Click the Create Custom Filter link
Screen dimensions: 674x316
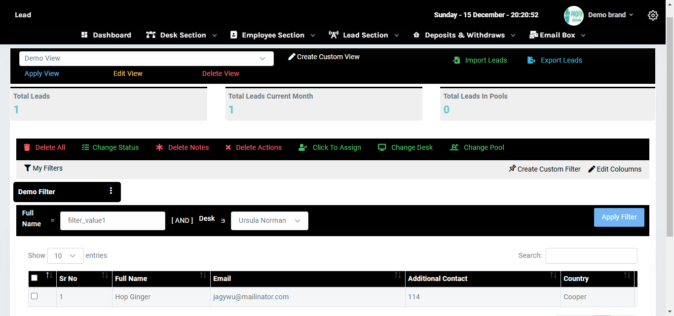click(x=545, y=169)
